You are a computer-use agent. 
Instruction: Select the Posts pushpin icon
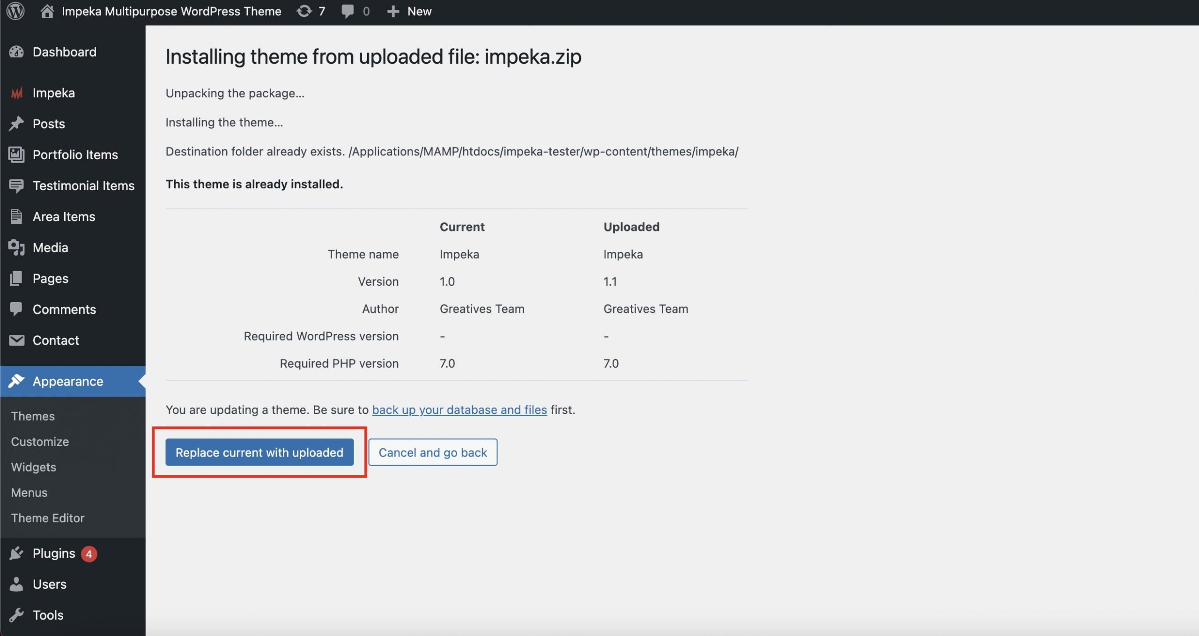tap(16, 123)
